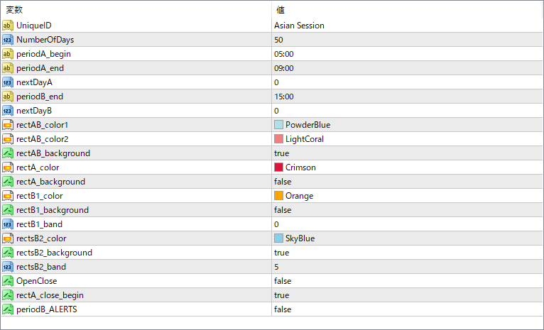
Task: Click the integer icon beside NumberOfDays
Action: coord(8,40)
